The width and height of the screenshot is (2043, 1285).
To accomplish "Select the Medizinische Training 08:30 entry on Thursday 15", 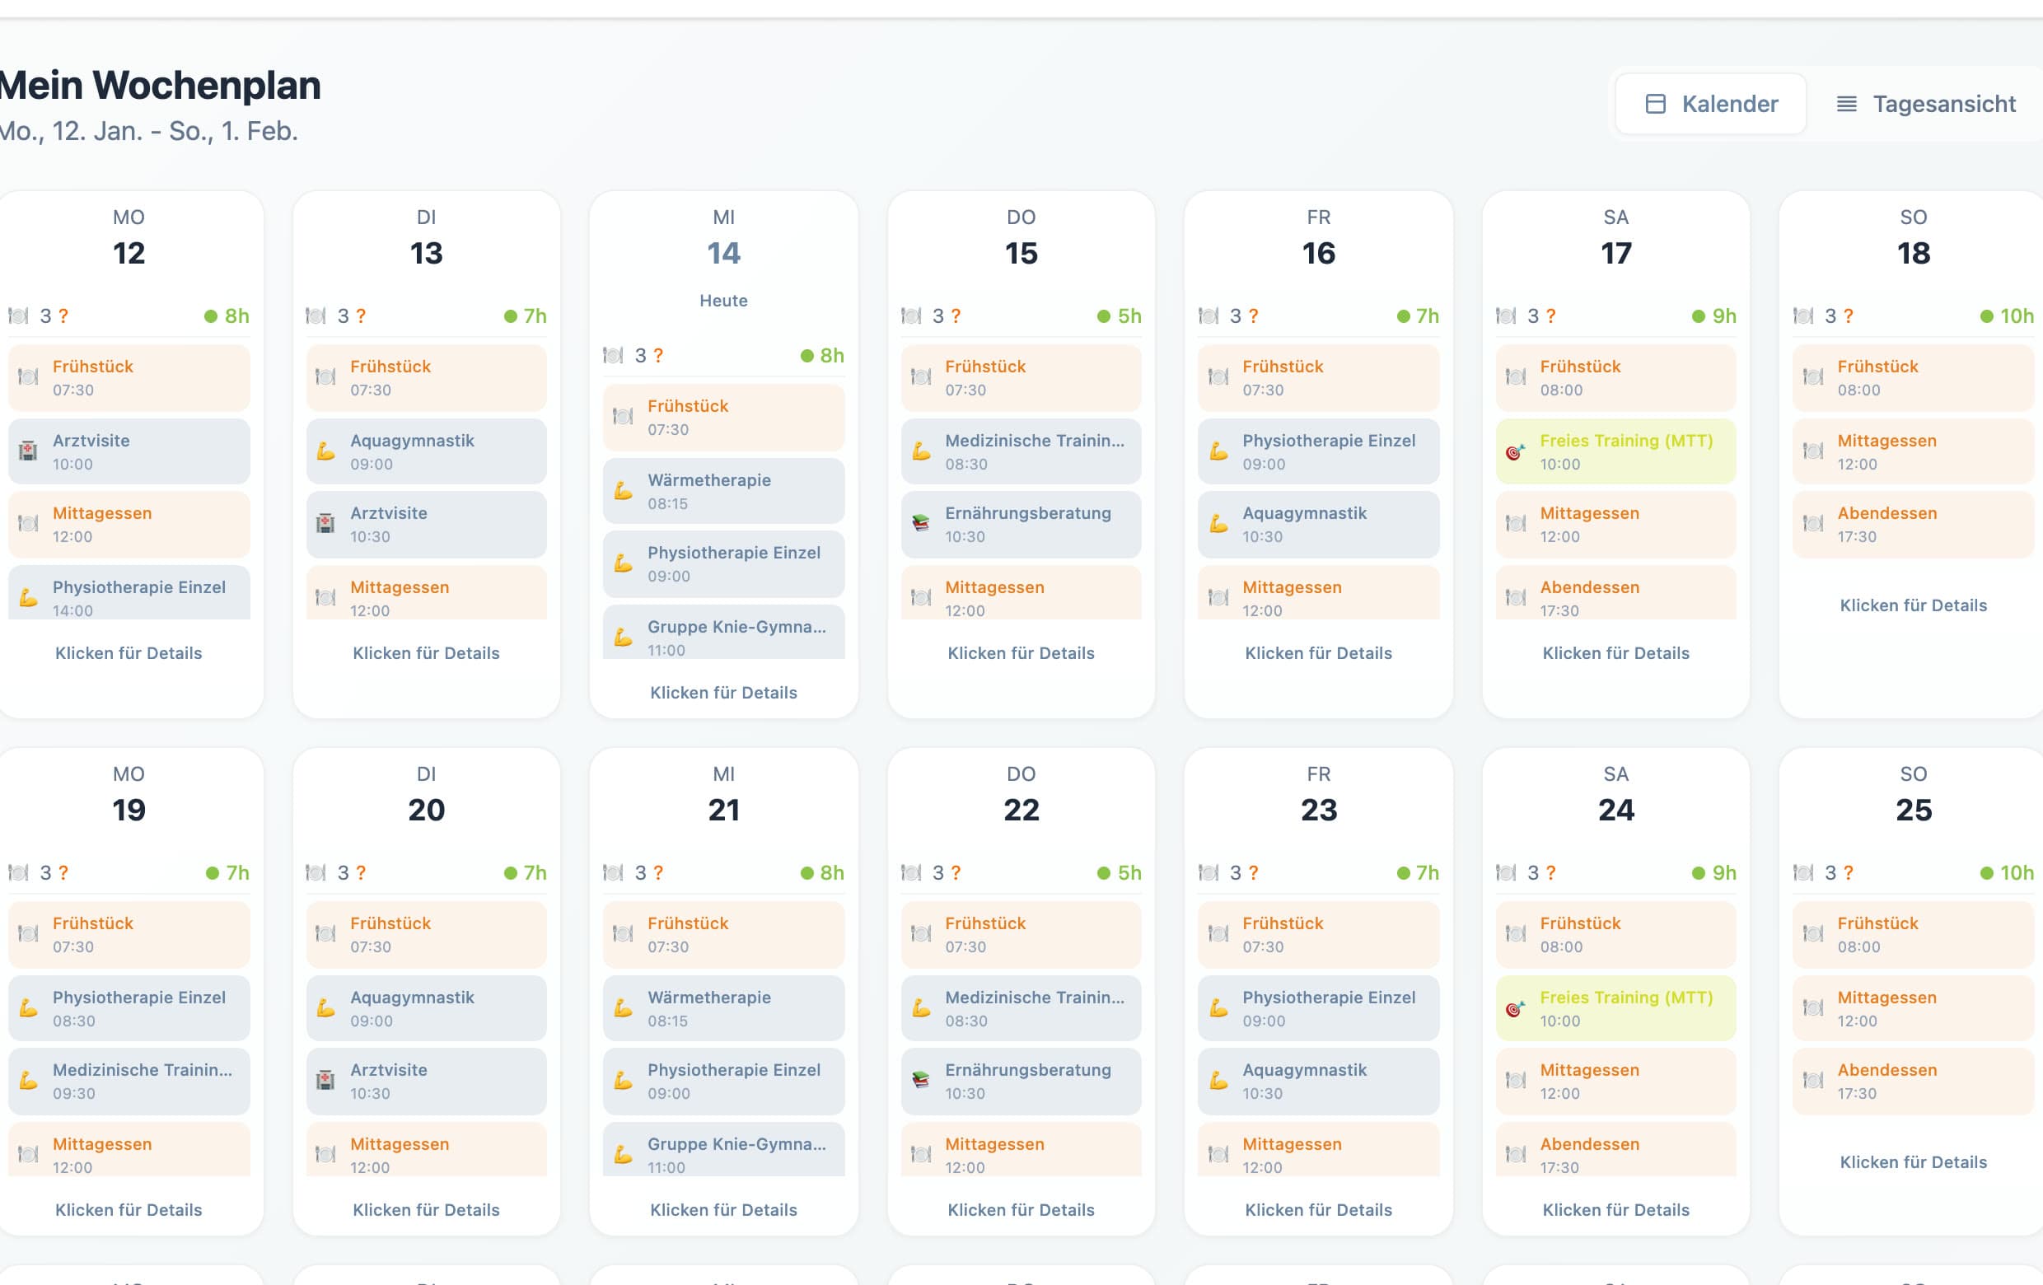I will [x=1021, y=451].
